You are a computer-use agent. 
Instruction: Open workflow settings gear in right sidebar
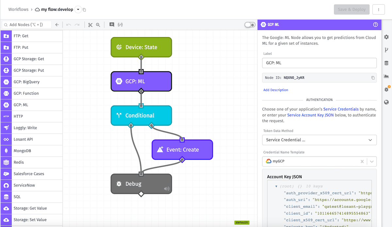tap(386, 37)
